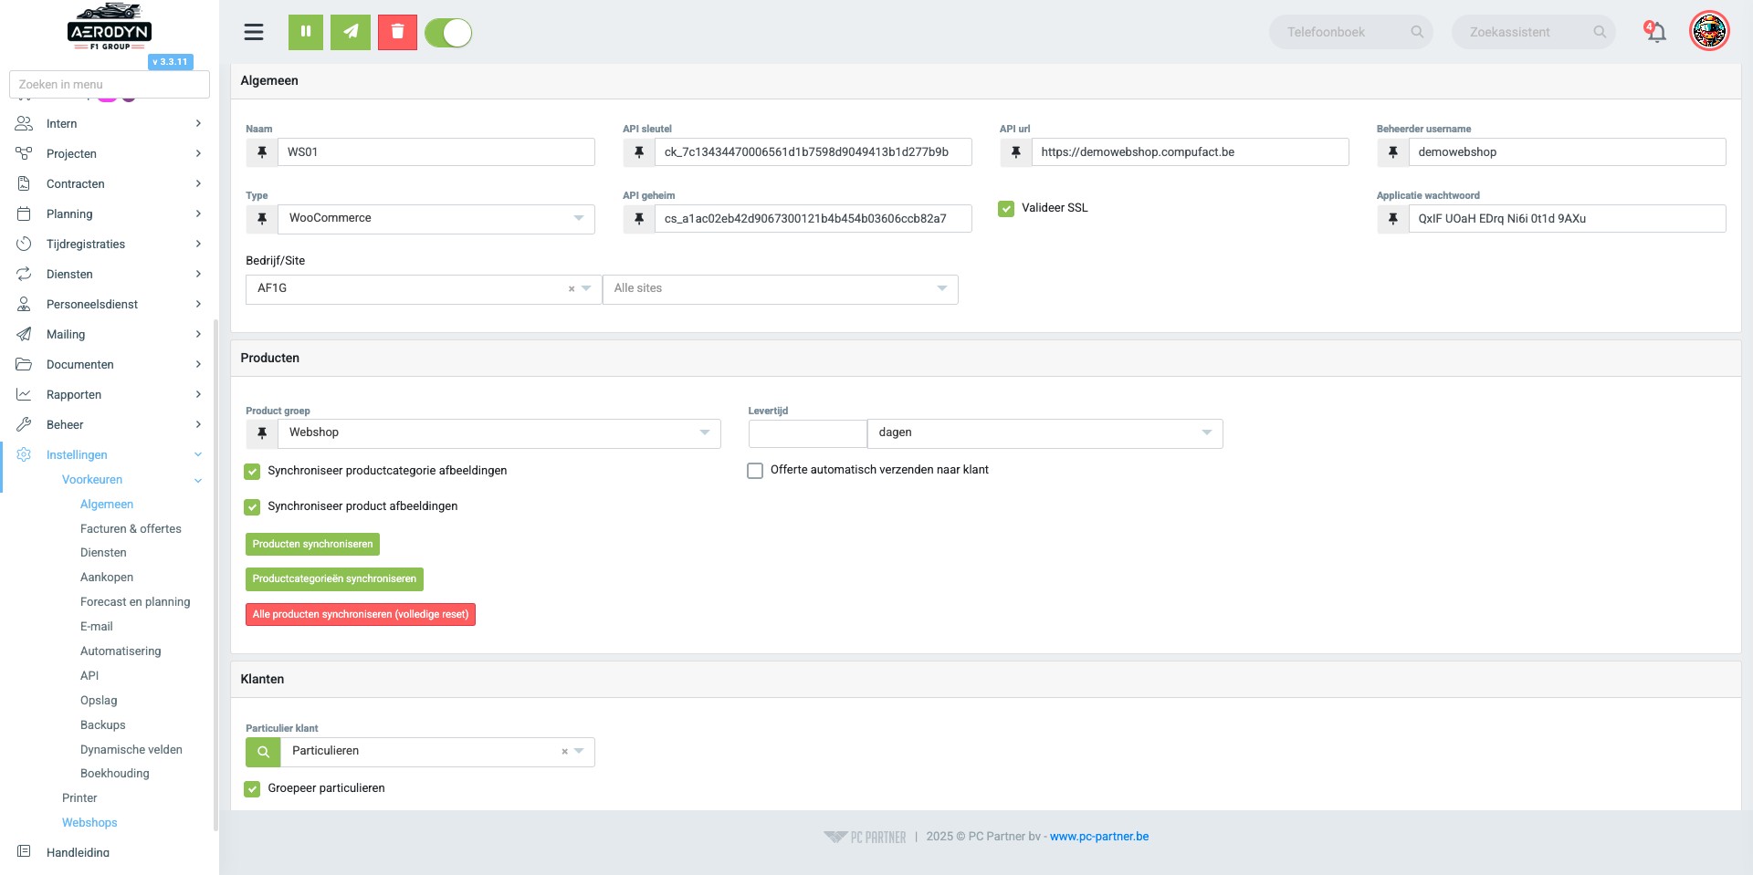This screenshot has width=1753, height=875.
Task: Open Dynamische velden preferences
Action: pos(131,749)
